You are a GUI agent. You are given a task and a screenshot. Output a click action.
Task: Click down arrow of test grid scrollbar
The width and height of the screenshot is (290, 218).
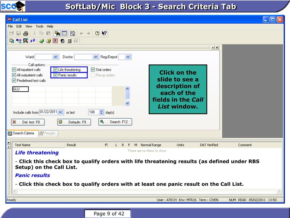point(127,103)
